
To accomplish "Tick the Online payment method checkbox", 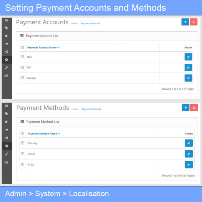I will pos(23,154).
